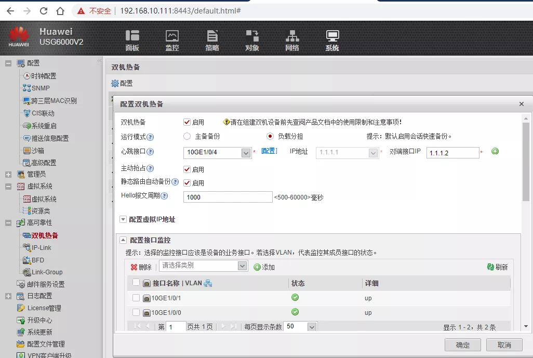Screen dimensions: 533x358
Task: Click green plus icon beside 对端接口IP
Action: pos(495,151)
